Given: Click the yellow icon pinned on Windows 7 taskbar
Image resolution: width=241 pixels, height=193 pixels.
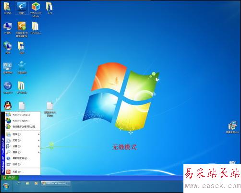Looking at the screenshot, I should pos(36,183).
